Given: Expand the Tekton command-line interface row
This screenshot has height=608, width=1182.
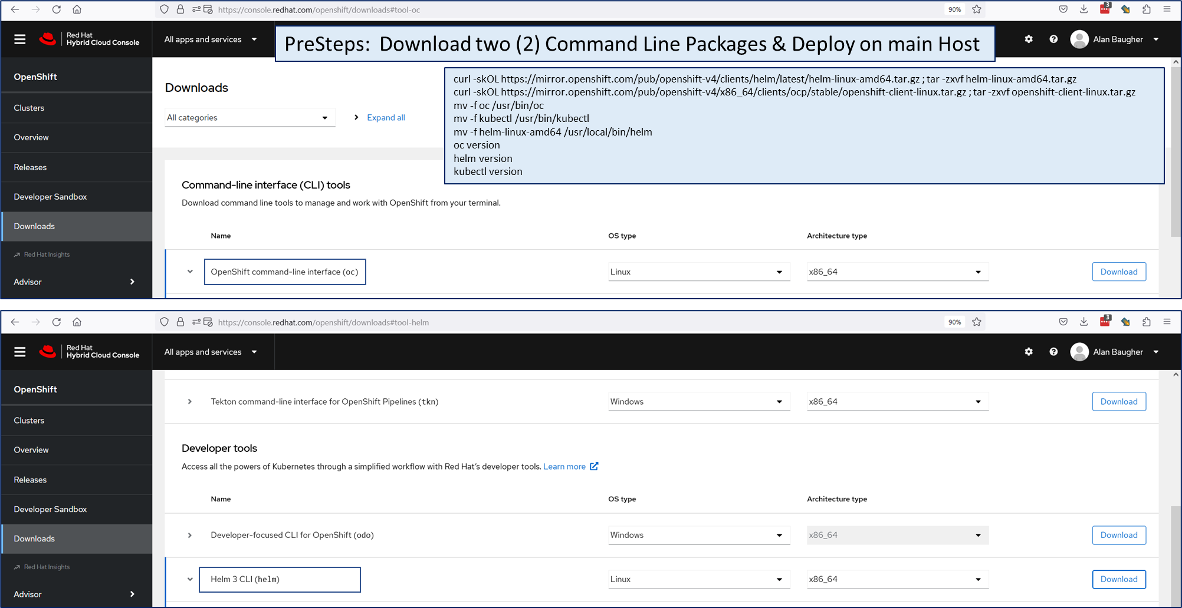Looking at the screenshot, I should click(x=190, y=402).
